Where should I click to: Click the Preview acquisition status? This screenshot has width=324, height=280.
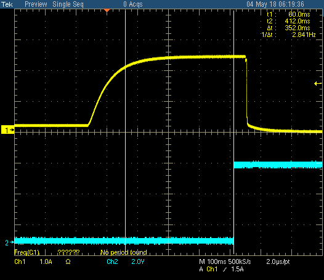[x=36, y=4]
